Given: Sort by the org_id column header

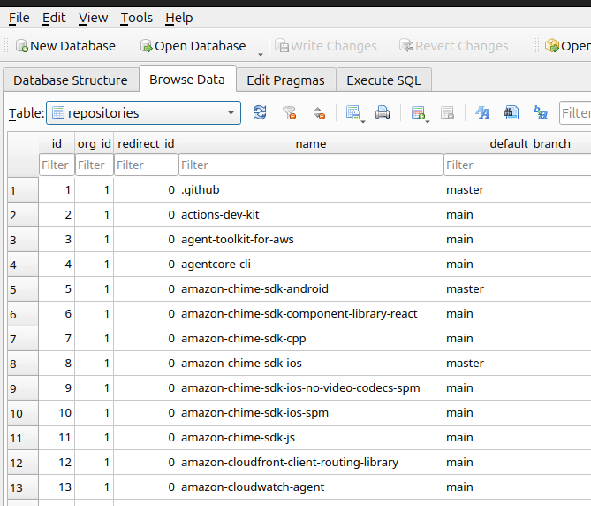Looking at the screenshot, I should point(95,143).
